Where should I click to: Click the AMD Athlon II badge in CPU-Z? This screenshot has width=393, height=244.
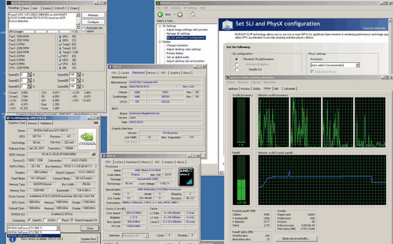(x=186, y=177)
